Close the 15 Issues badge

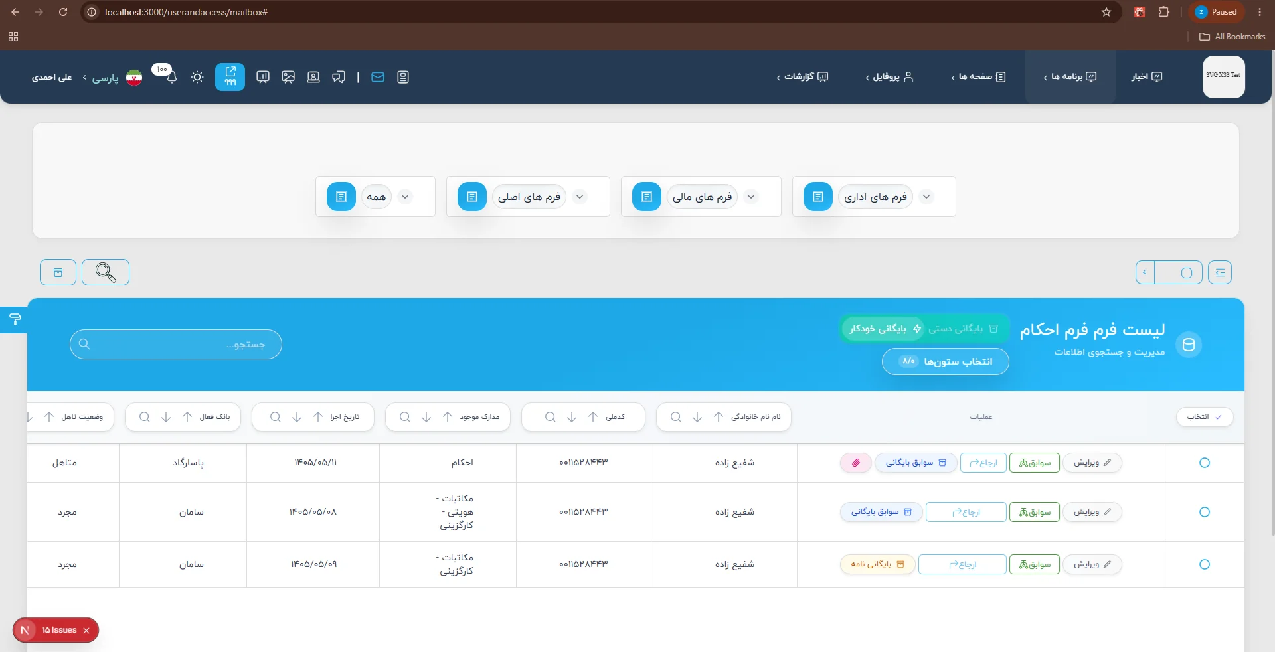[x=86, y=631]
